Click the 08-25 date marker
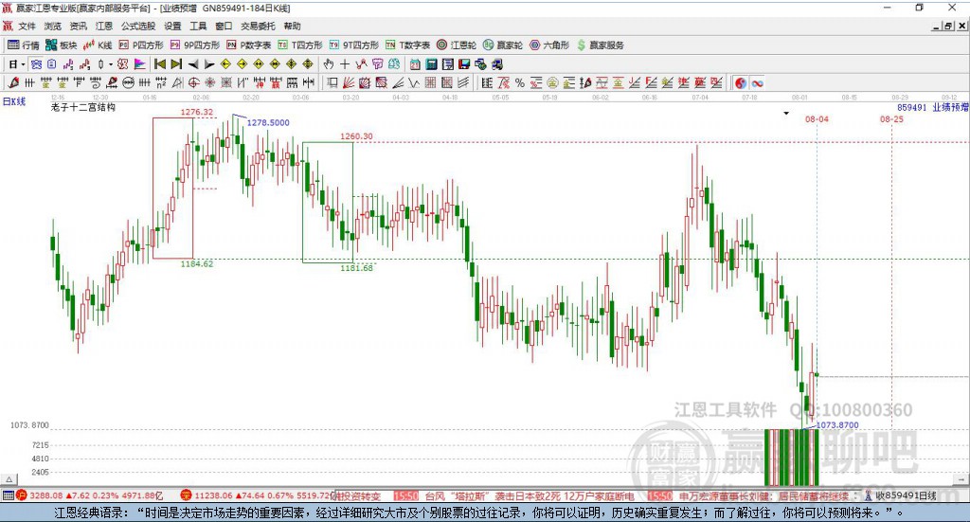 pos(891,118)
